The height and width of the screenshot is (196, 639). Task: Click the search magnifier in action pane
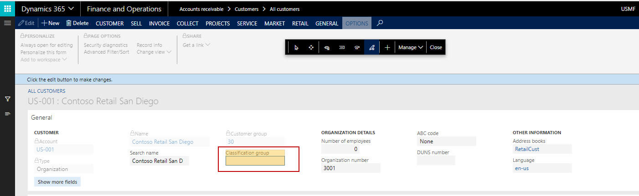tap(380, 23)
